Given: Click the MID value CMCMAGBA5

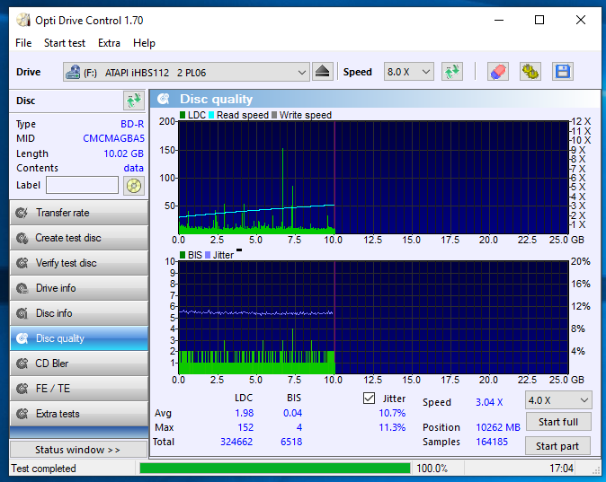Looking at the screenshot, I should pos(113,138).
